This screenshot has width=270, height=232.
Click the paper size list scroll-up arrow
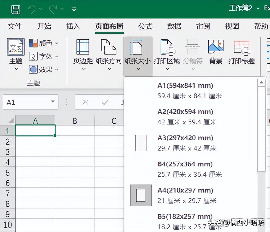(x=261, y=83)
